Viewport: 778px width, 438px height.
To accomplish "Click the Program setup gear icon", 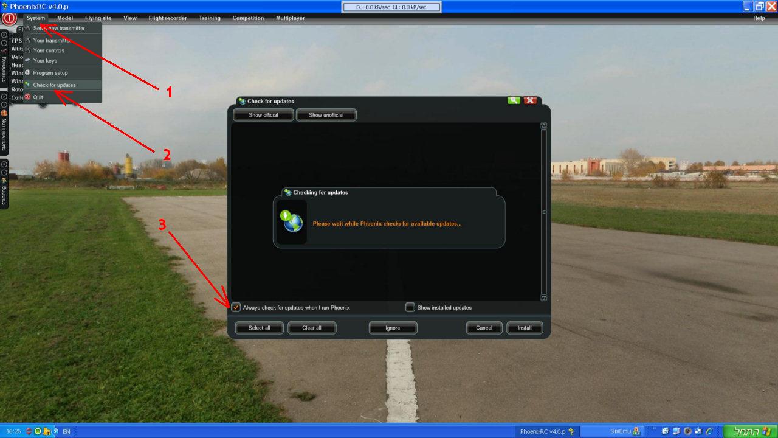I will (x=28, y=72).
